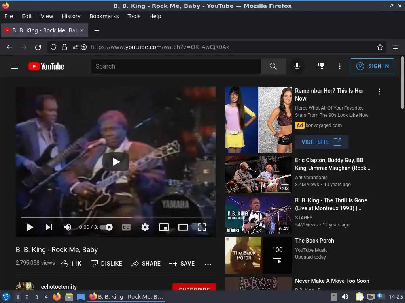Image resolution: width=405 pixels, height=303 pixels.
Task: Click the VISIT SITE ad button
Action: [x=322, y=142]
